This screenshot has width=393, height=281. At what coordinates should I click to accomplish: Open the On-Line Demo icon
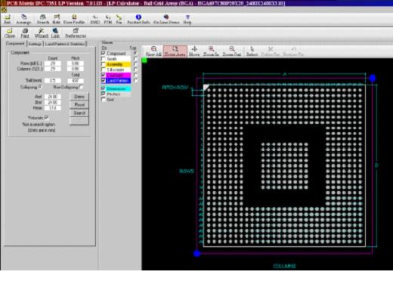pos(166,19)
